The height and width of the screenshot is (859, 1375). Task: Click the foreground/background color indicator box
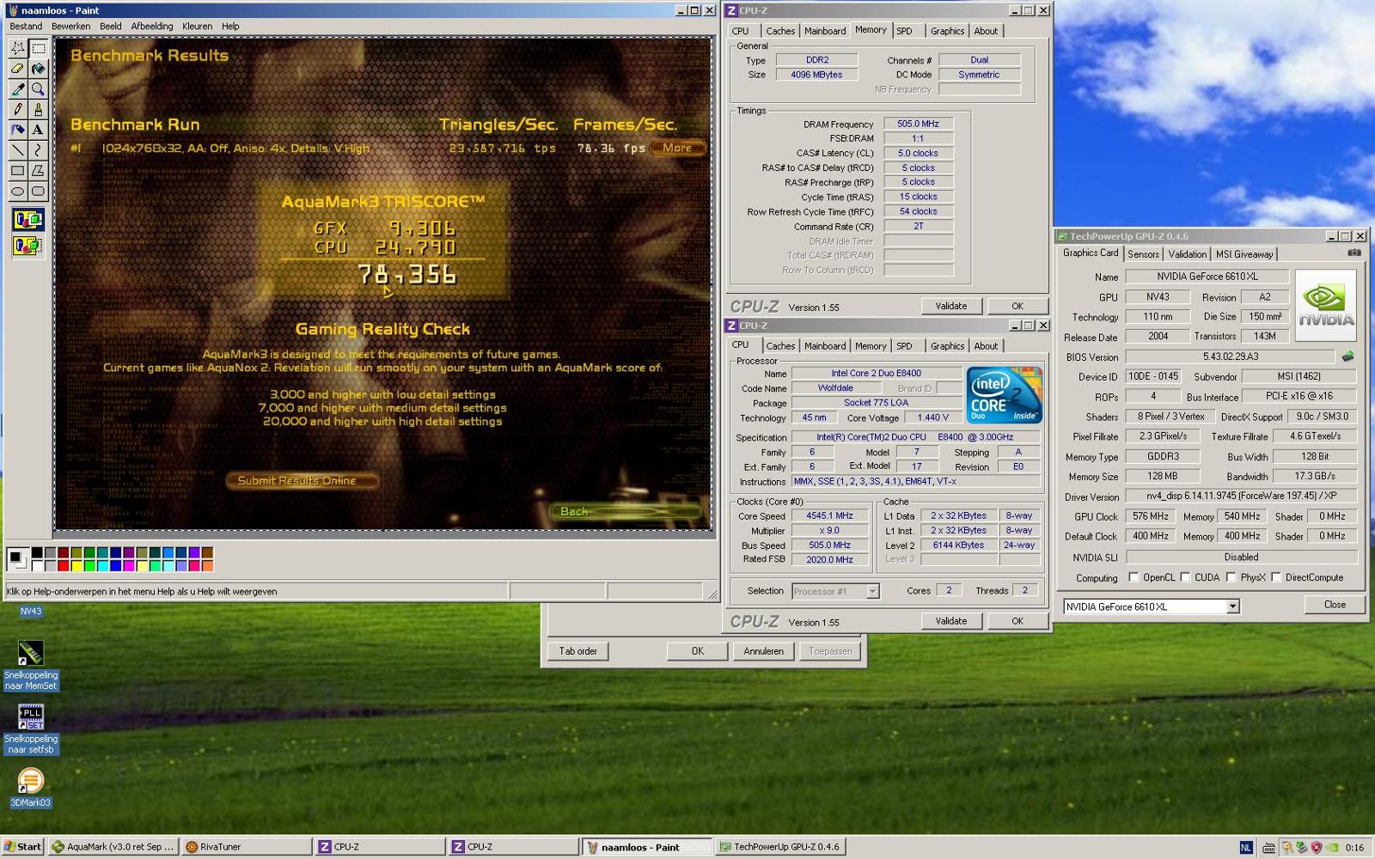[x=17, y=559]
